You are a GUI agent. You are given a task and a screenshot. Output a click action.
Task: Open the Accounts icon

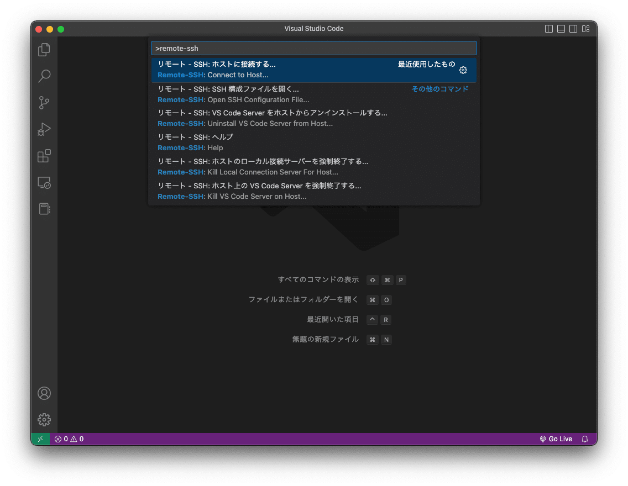(x=44, y=393)
